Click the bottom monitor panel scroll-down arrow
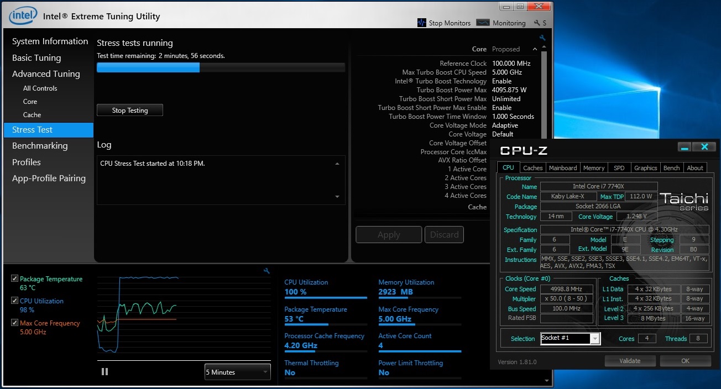The height and width of the screenshot is (389, 721). (546, 380)
